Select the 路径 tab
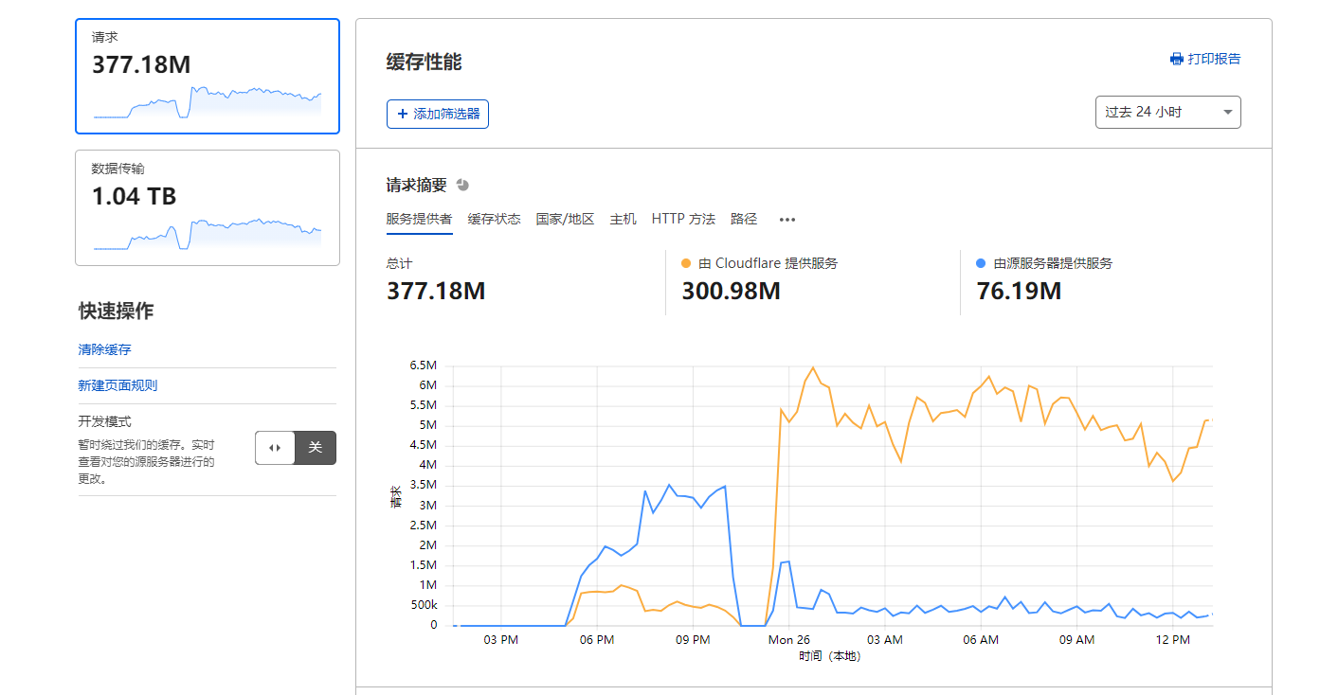The width and height of the screenshot is (1320, 695). pyautogui.click(x=744, y=219)
